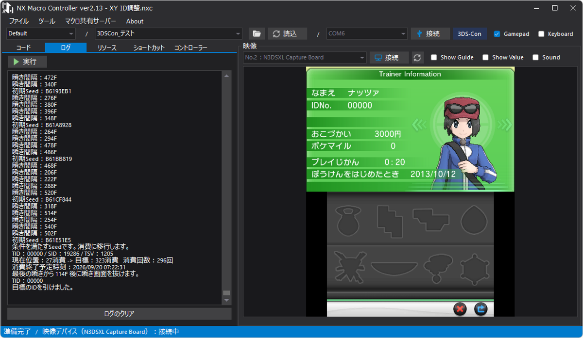Click the 3DS-Con button
Image resolution: width=583 pixels, height=338 pixels.
click(469, 34)
